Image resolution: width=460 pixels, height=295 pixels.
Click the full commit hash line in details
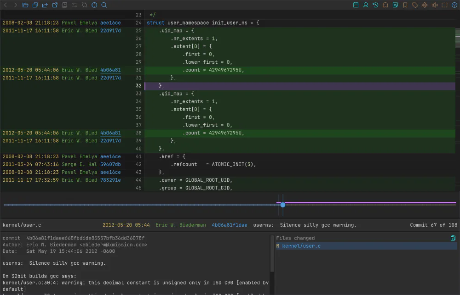pyautogui.click(x=73, y=238)
